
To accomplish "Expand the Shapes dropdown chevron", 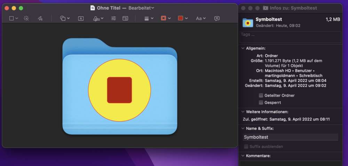I will [68, 19].
